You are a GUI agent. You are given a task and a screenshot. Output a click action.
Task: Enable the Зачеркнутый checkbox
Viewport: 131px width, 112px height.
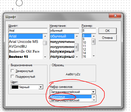[x=12, y=71]
